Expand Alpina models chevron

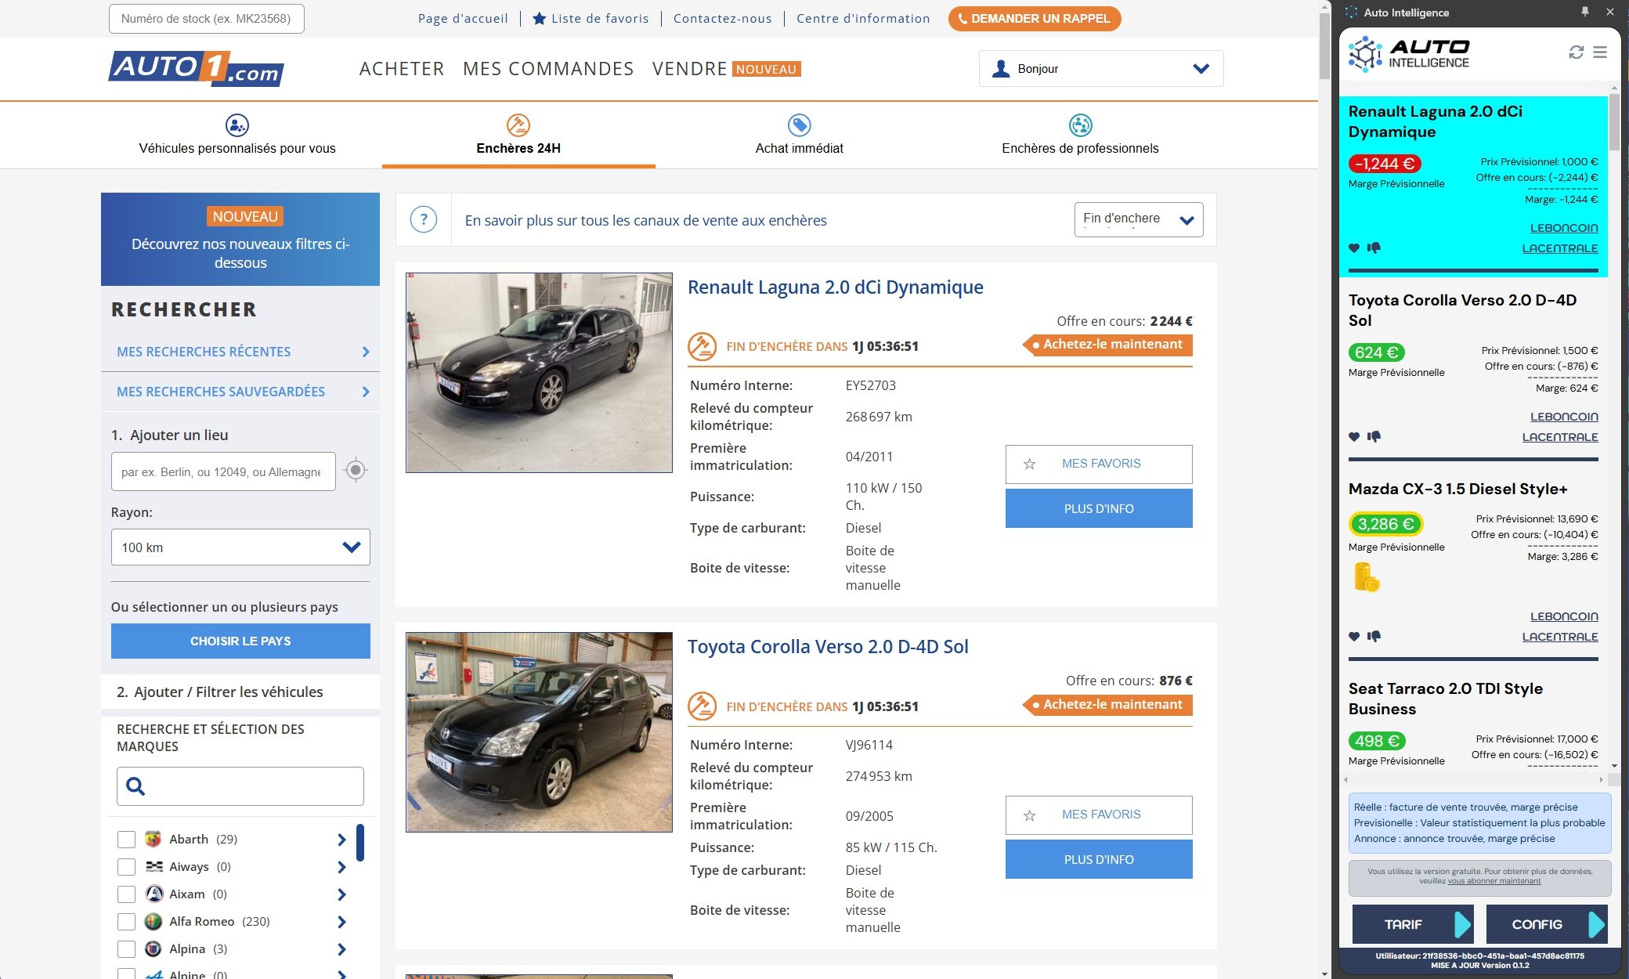[x=341, y=949]
